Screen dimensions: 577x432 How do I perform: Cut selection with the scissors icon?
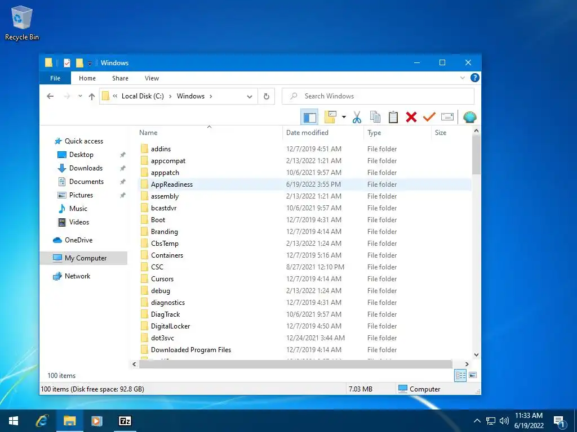tap(357, 117)
